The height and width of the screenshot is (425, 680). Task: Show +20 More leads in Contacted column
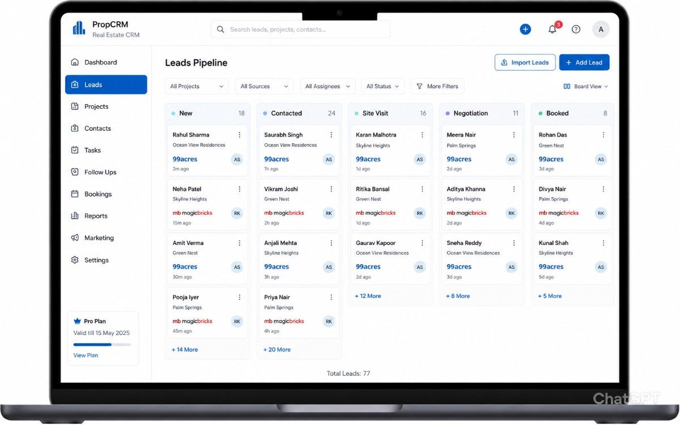coord(277,350)
